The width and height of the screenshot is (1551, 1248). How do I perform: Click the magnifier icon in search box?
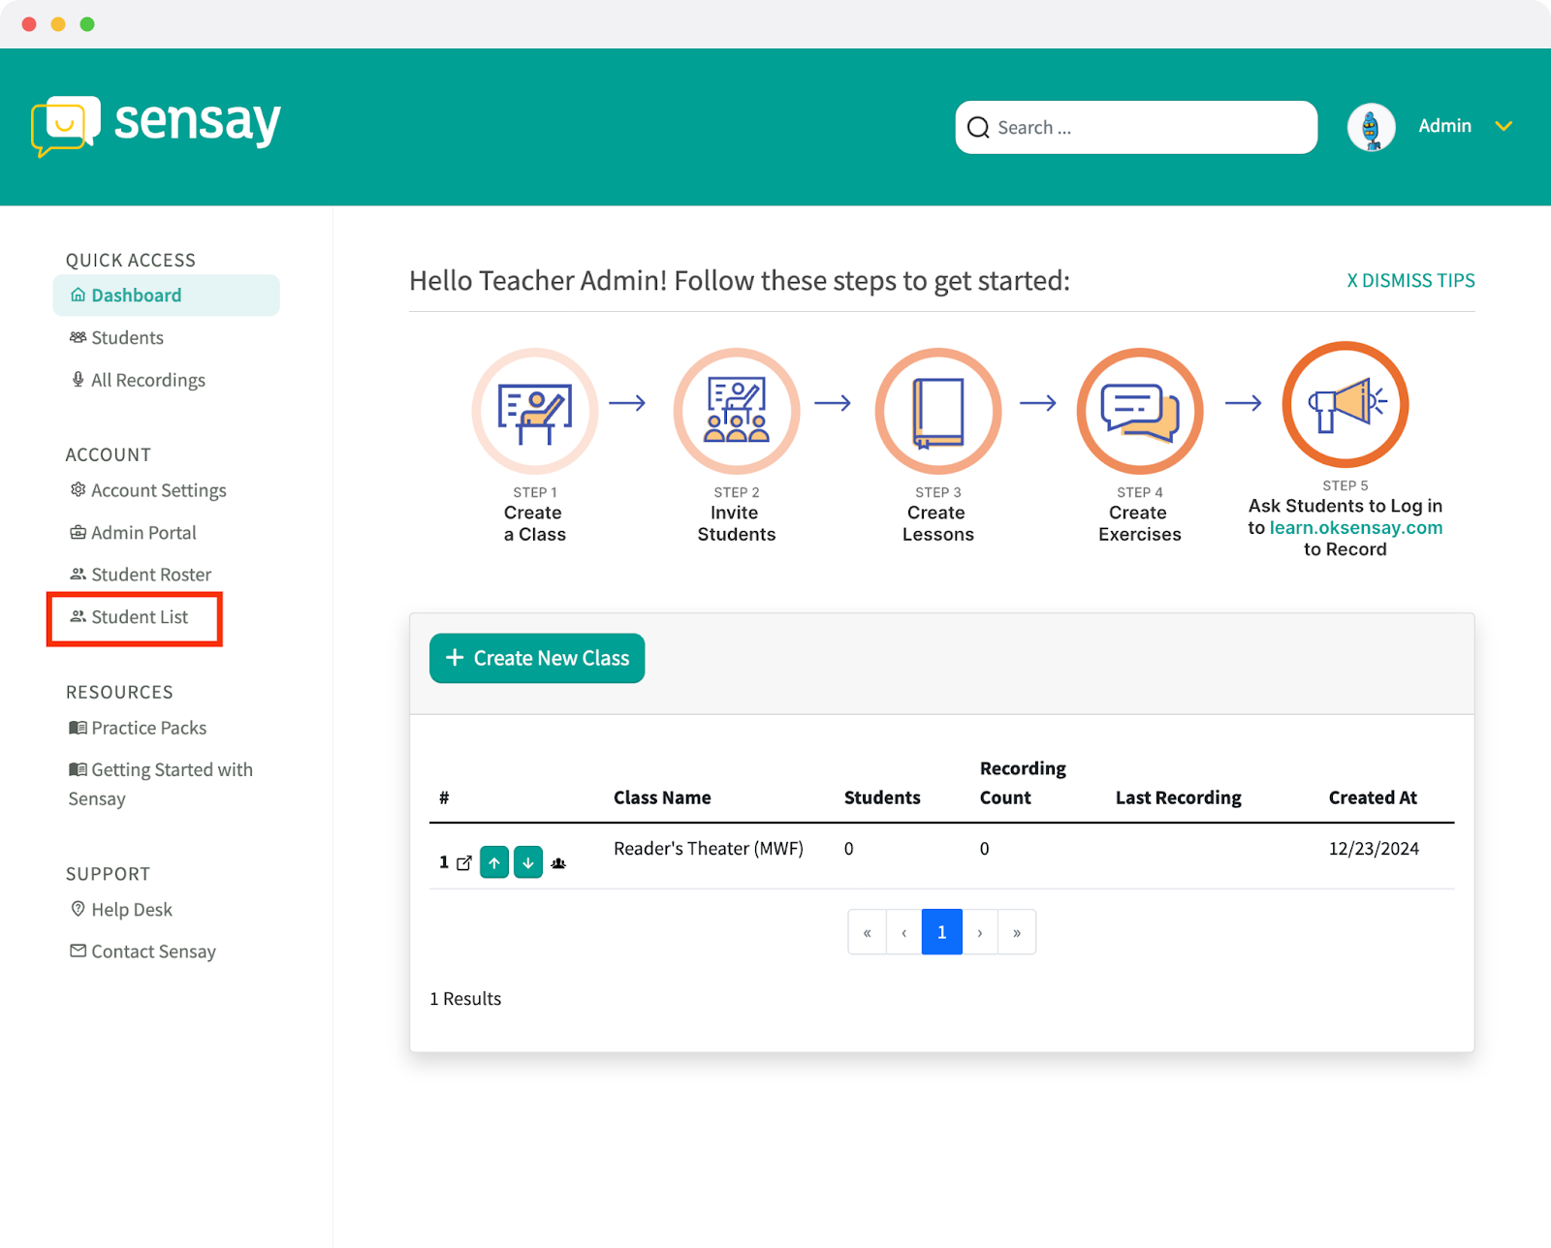pyautogui.click(x=978, y=127)
